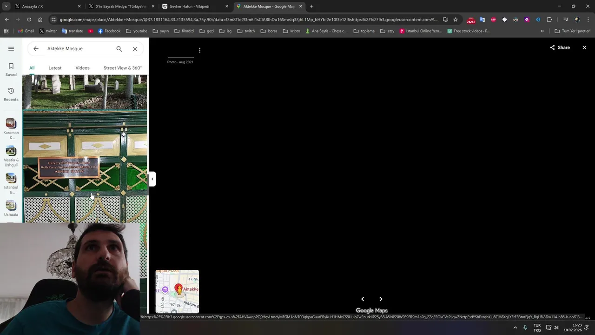Bookmark this page with the star

pos(456,20)
